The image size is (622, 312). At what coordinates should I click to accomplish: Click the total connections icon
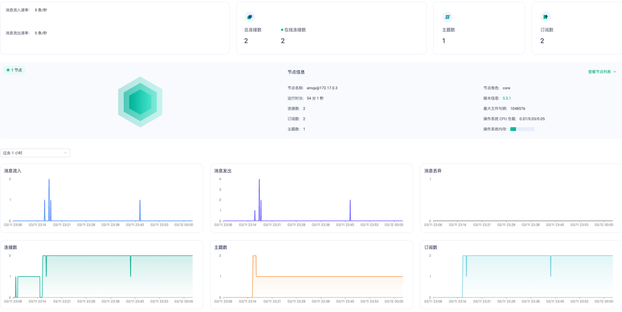point(249,17)
